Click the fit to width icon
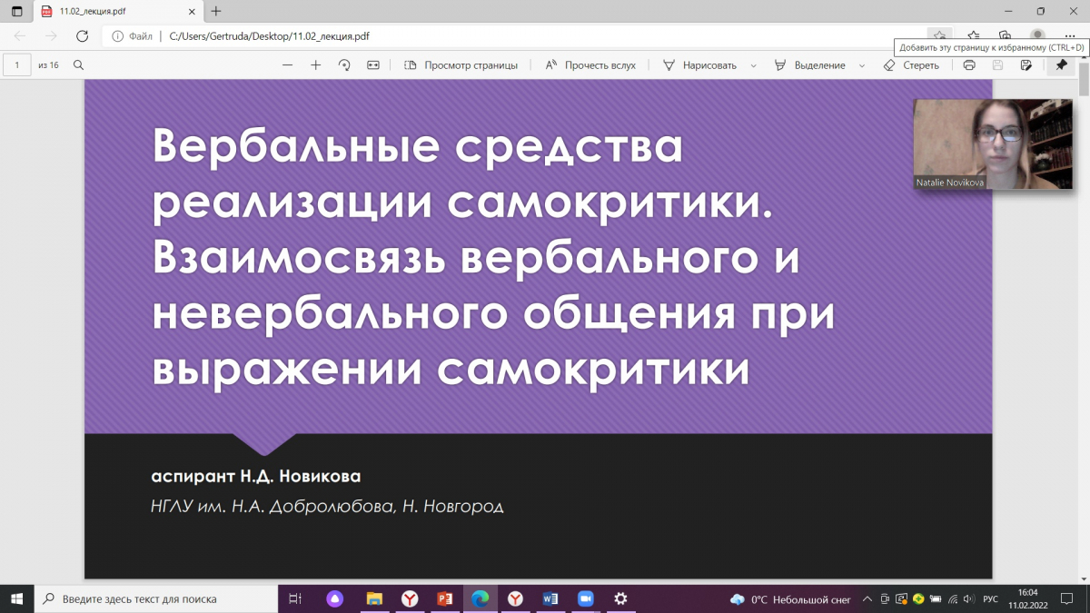1090x613 pixels. point(372,65)
